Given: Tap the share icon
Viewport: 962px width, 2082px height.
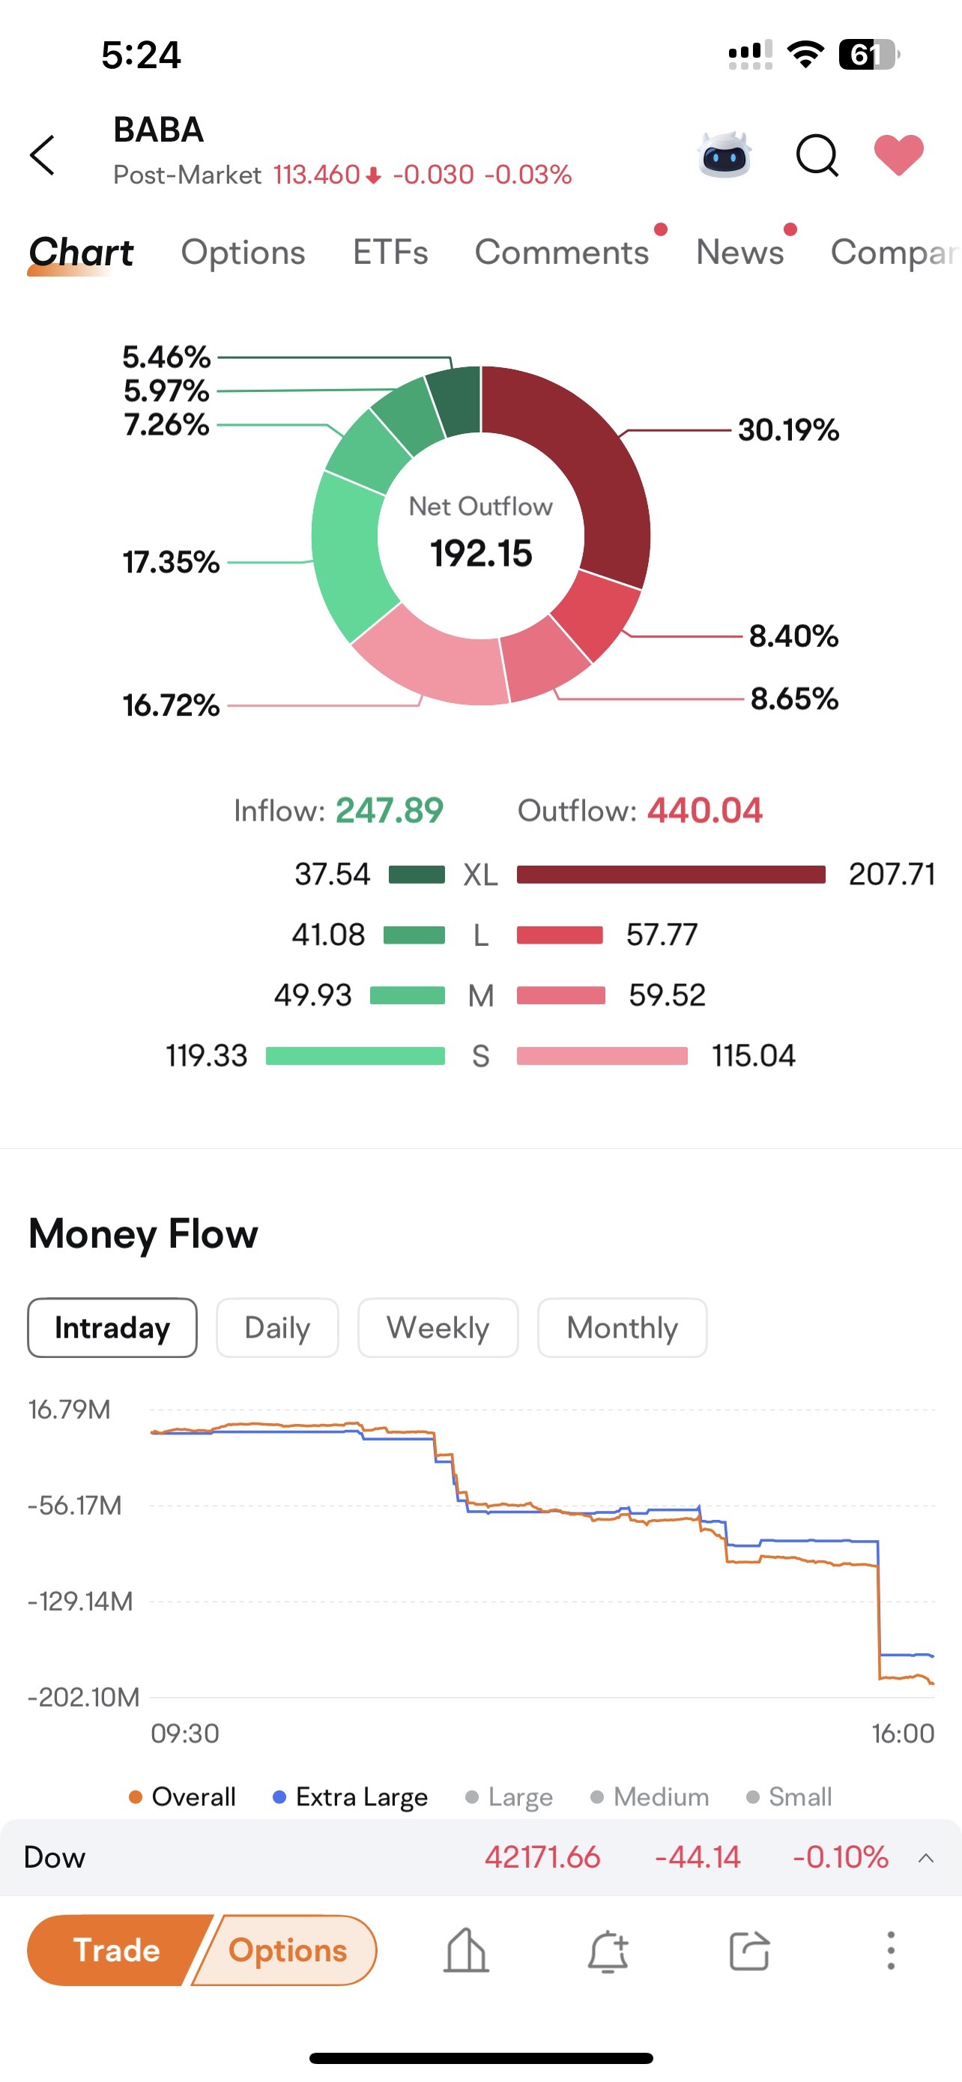Looking at the screenshot, I should (748, 1950).
